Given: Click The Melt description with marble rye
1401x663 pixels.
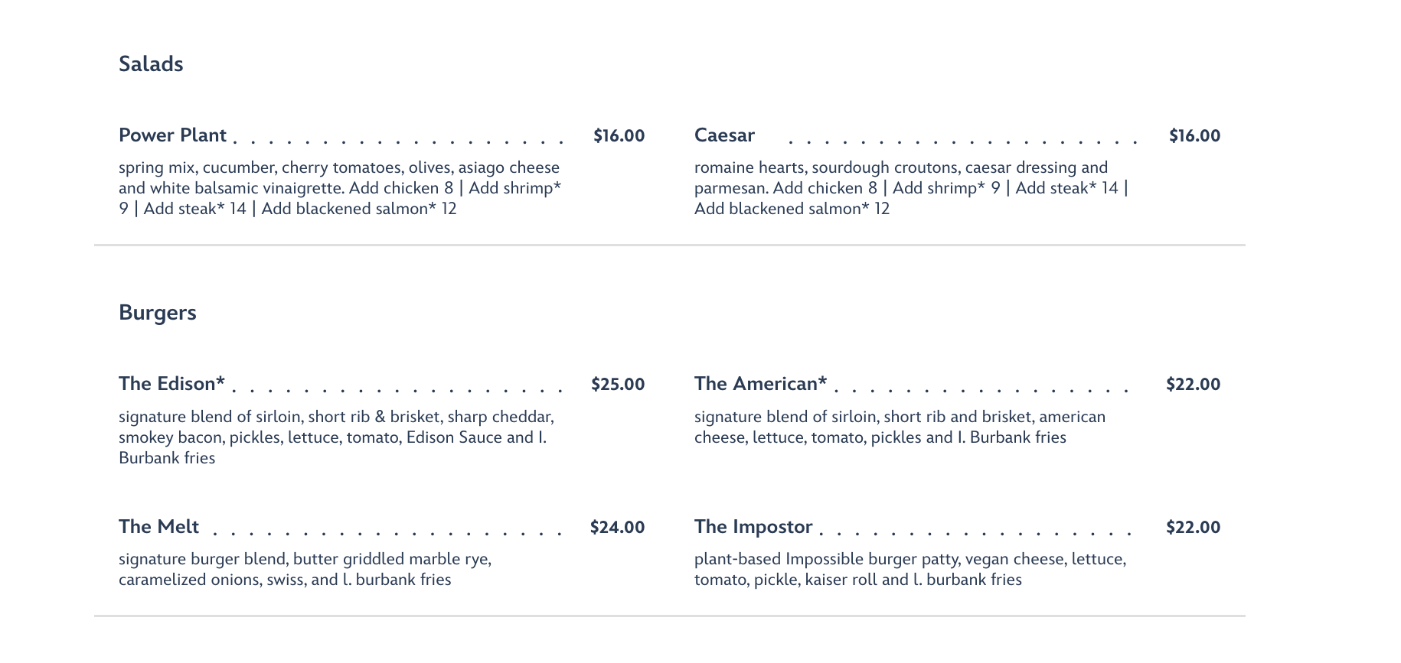Looking at the screenshot, I should pyautogui.click(x=305, y=570).
